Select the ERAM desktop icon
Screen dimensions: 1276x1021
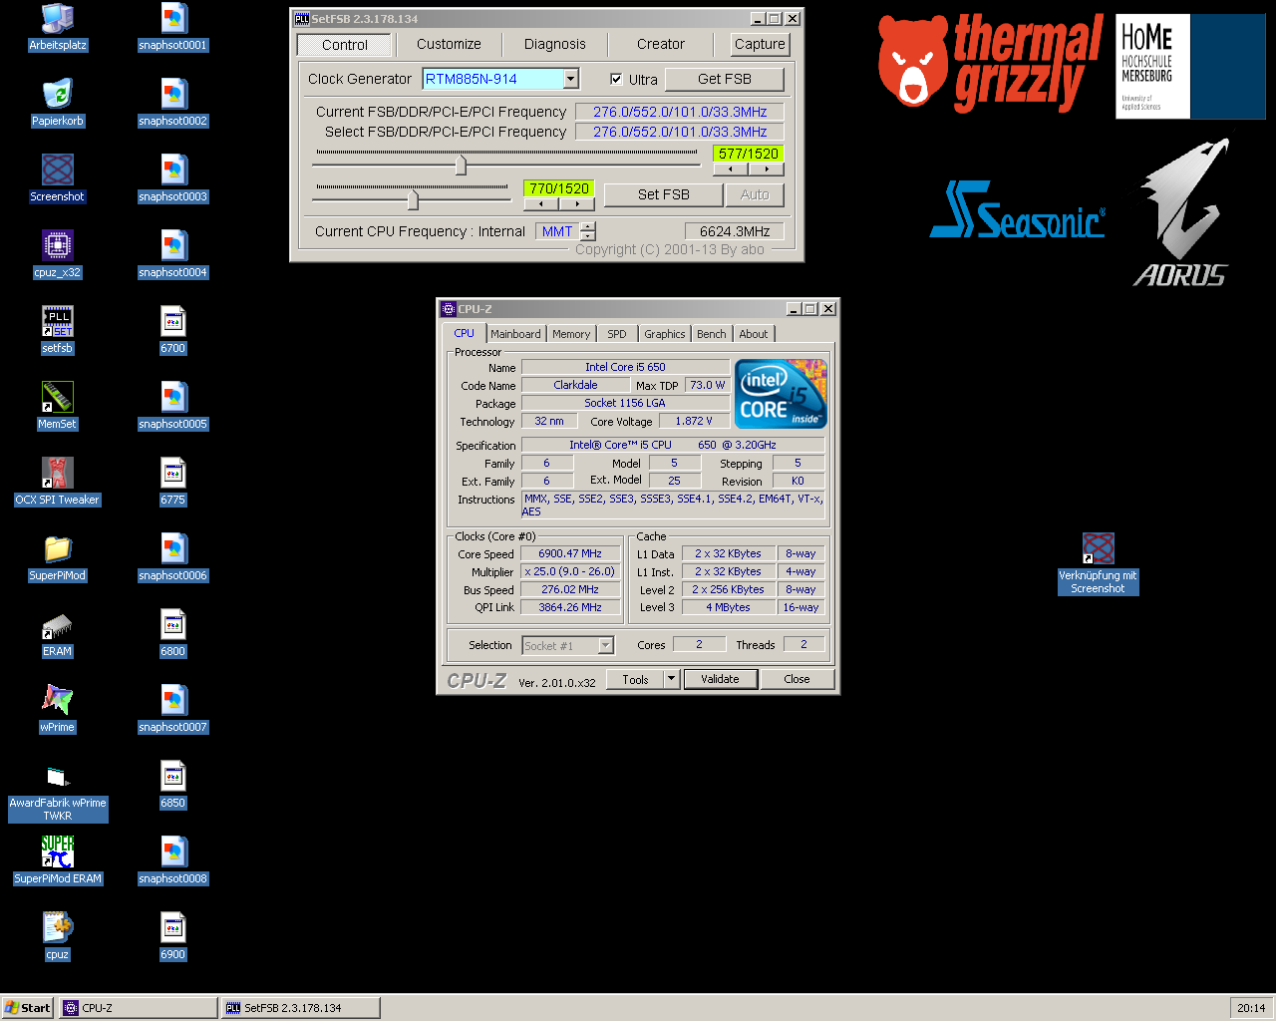coord(58,633)
